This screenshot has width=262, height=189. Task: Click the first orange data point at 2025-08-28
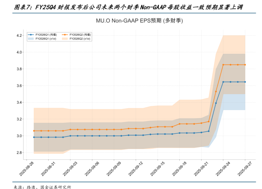[x=34, y=131]
